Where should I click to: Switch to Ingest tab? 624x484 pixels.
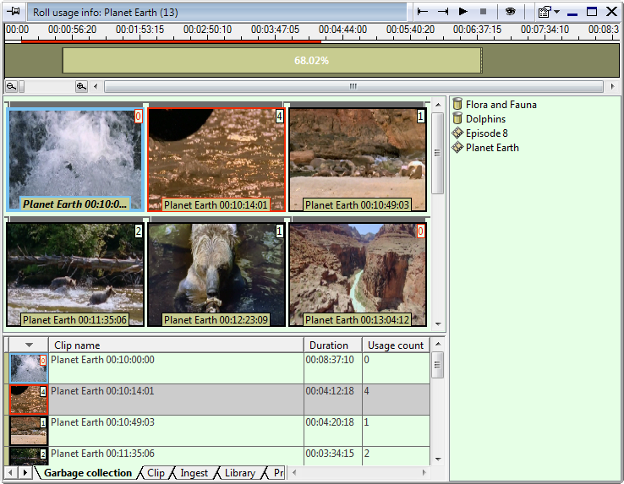click(x=194, y=473)
